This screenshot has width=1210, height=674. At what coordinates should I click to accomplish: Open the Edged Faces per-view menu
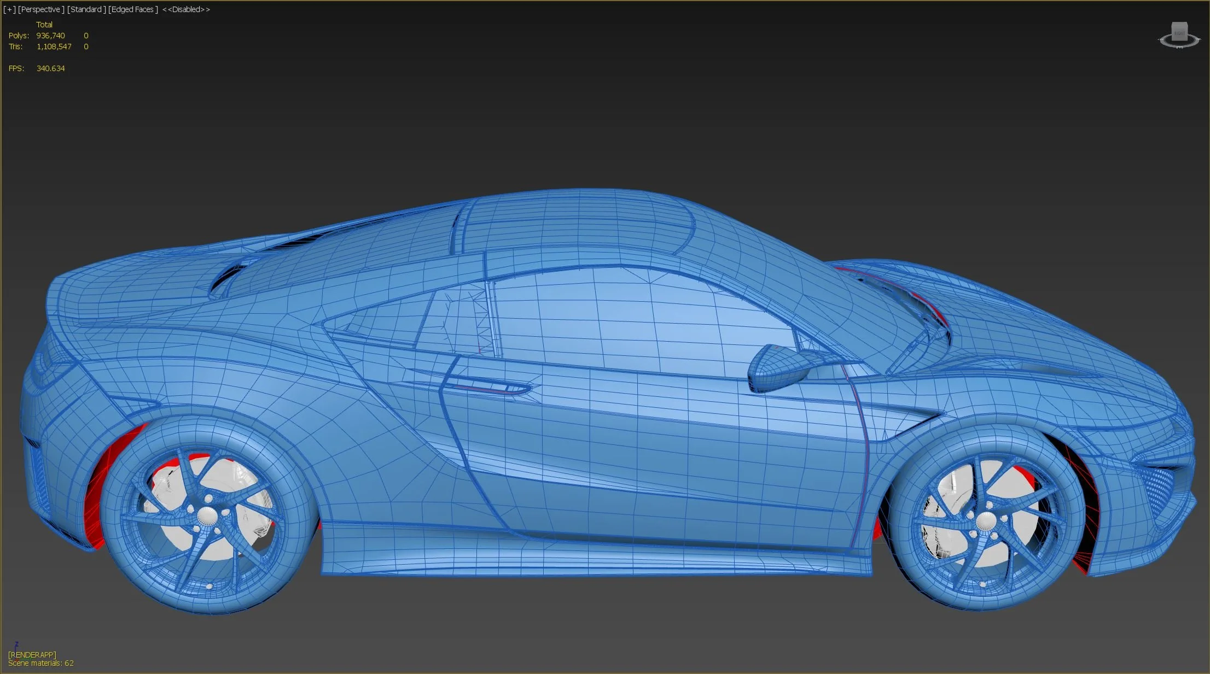coord(133,9)
